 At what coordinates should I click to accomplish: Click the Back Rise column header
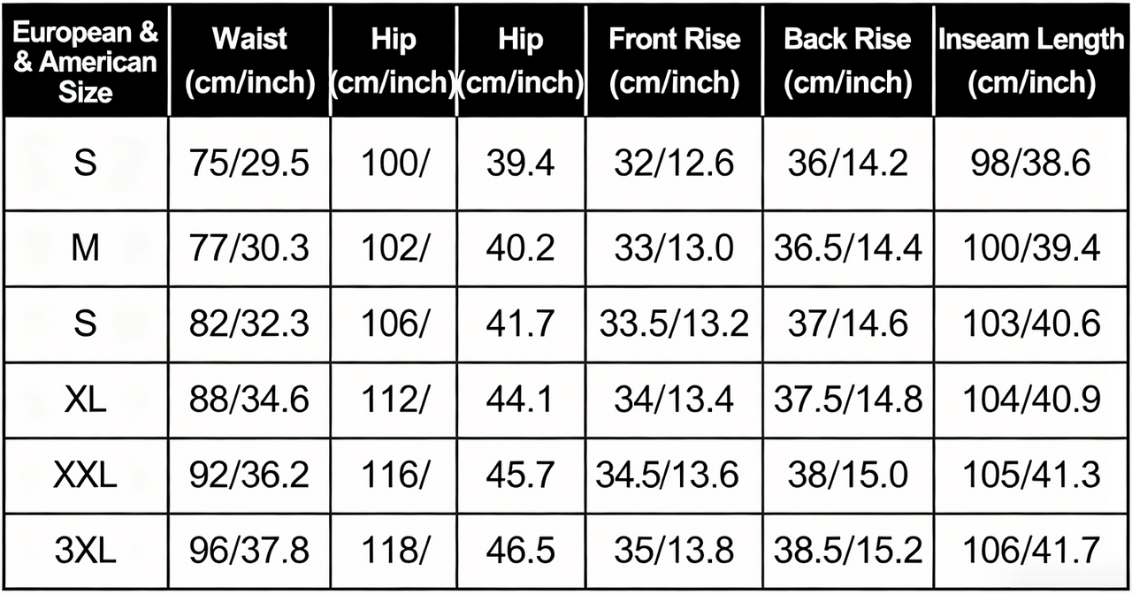click(x=847, y=60)
